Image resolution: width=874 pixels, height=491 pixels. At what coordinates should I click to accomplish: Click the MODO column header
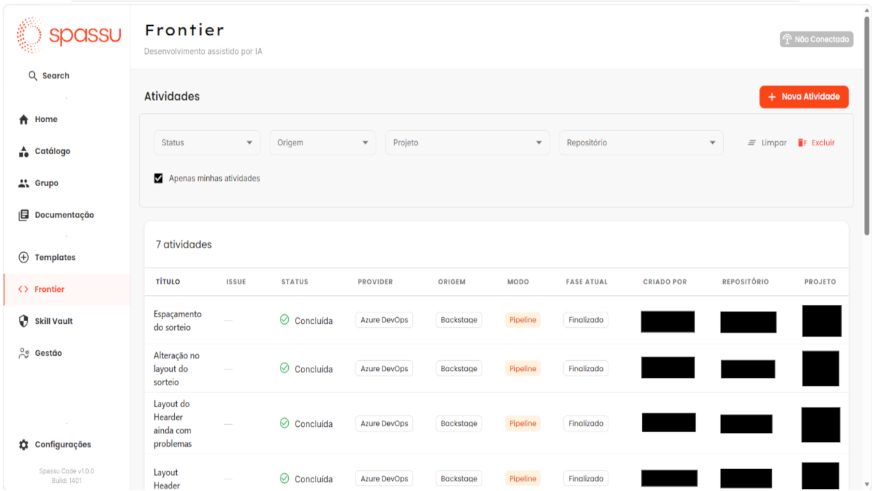518,282
